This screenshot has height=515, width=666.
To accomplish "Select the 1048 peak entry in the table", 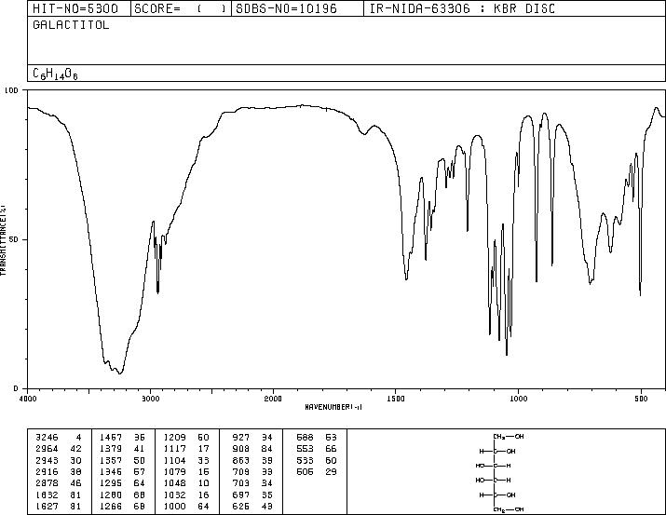I will 186,483.
